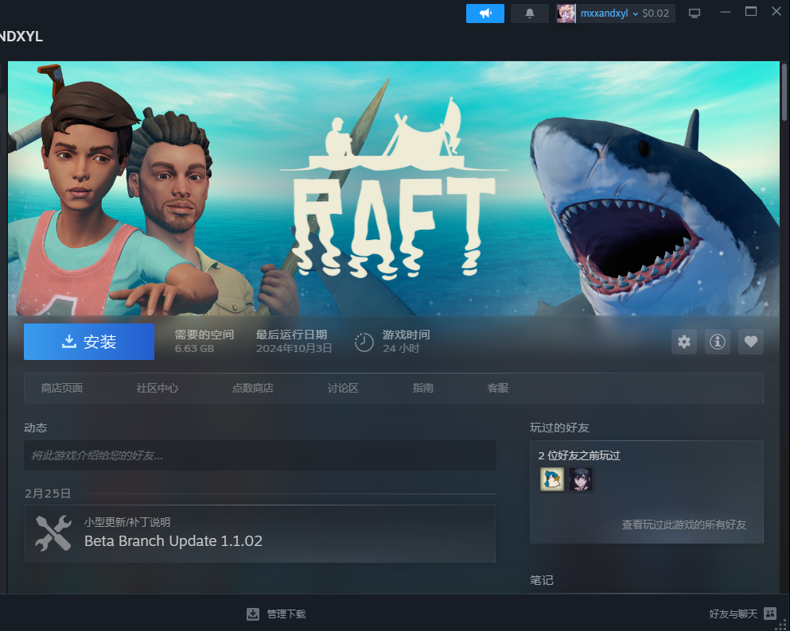Click the penguin friend avatar
The width and height of the screenshot is (790, 631).
[x=551, y=479]
